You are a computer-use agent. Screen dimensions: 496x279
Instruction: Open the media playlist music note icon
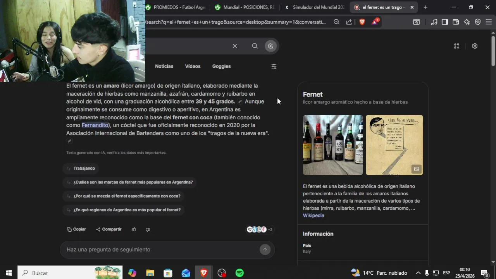(434, 22)
